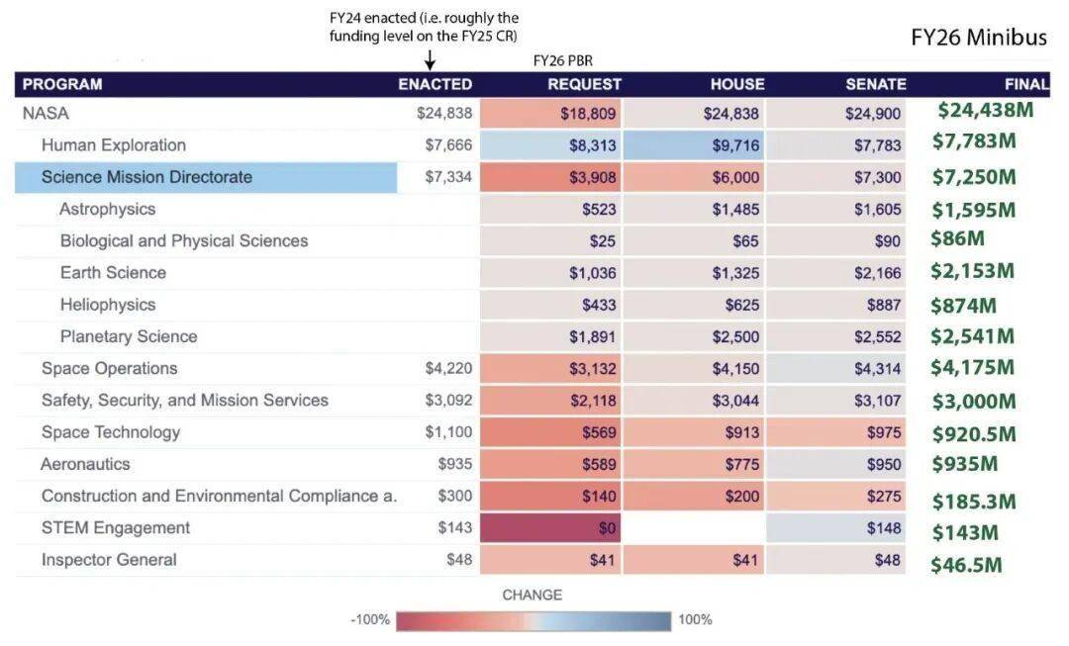Click the FINAL column header

(1026, 84)
